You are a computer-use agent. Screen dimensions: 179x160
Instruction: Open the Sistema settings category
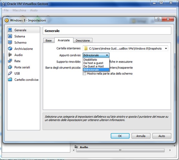tap(19, 36)
